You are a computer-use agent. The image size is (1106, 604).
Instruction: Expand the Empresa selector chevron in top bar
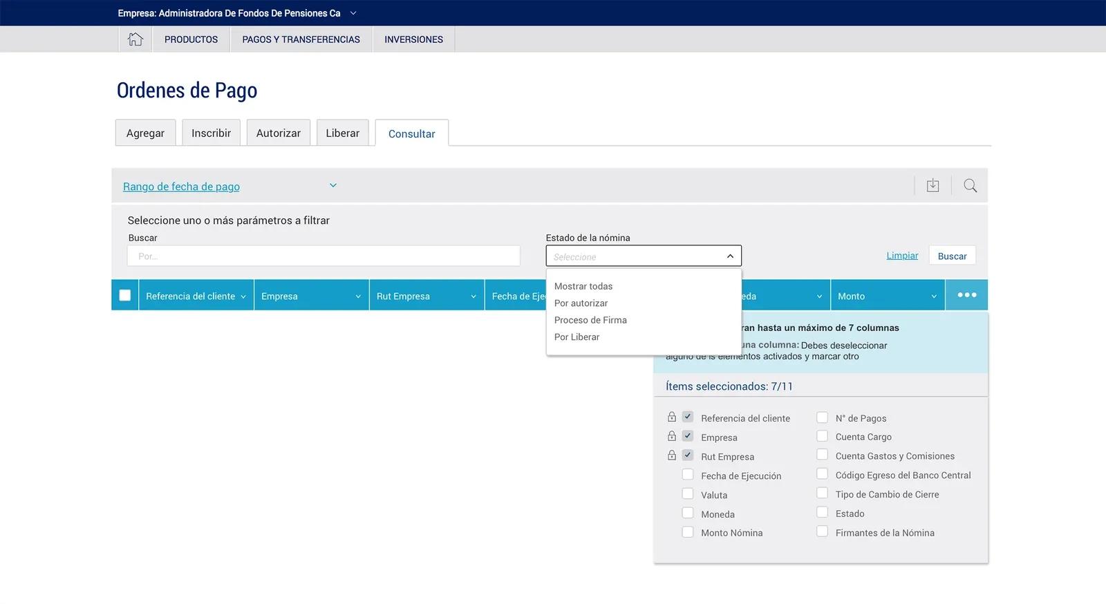click(353, 13)
